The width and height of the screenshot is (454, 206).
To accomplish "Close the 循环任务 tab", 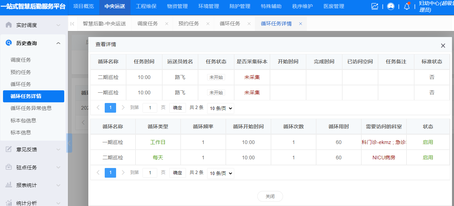I will (249, 24).
